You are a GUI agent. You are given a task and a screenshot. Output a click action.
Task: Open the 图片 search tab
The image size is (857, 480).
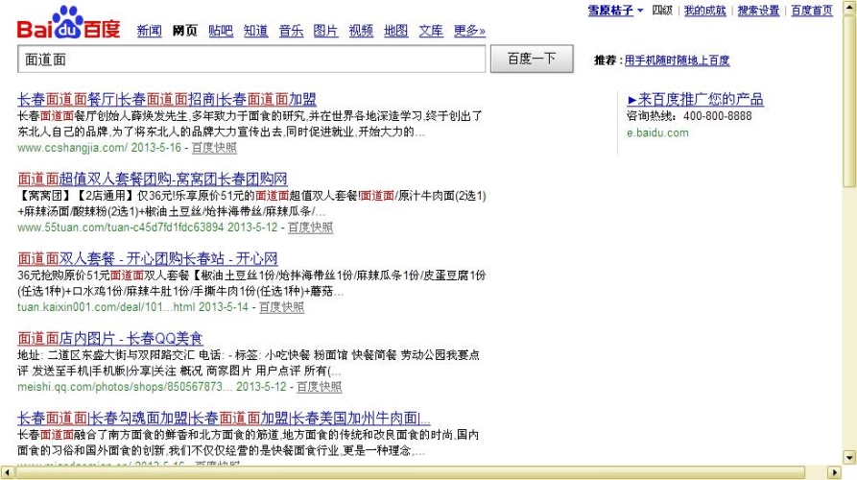[x=325, y=31]
